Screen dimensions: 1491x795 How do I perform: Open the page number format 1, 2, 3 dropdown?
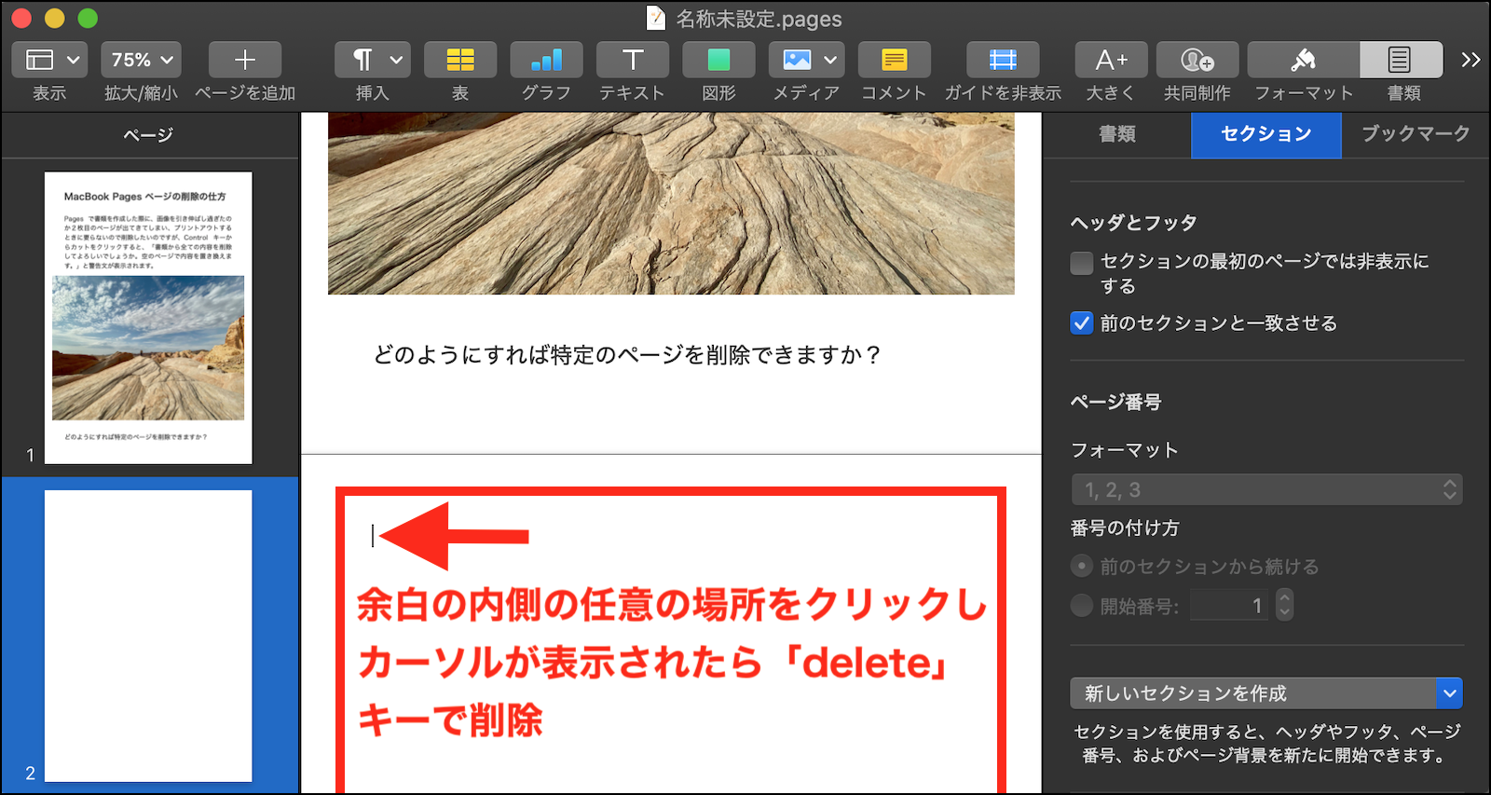click(x=1266, y=489)
